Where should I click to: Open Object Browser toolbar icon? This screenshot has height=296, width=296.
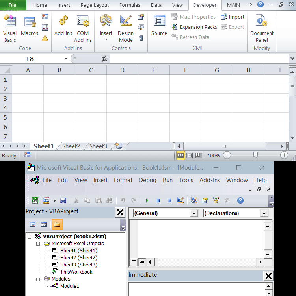pos(216,200)
